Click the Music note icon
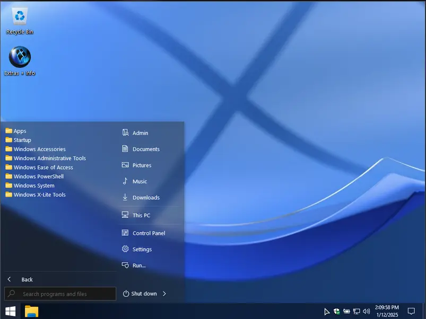 125,181
